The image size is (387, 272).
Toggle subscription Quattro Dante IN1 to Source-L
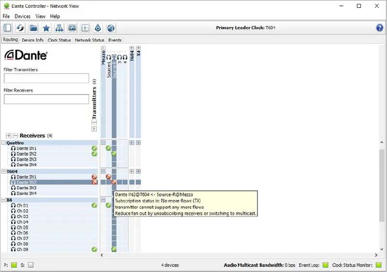(x=108, y=148)
